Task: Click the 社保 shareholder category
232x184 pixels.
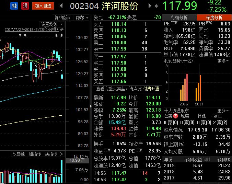Action: pos(202,116)
